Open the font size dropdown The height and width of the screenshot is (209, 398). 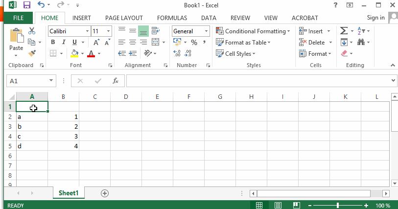pos(108,31)
